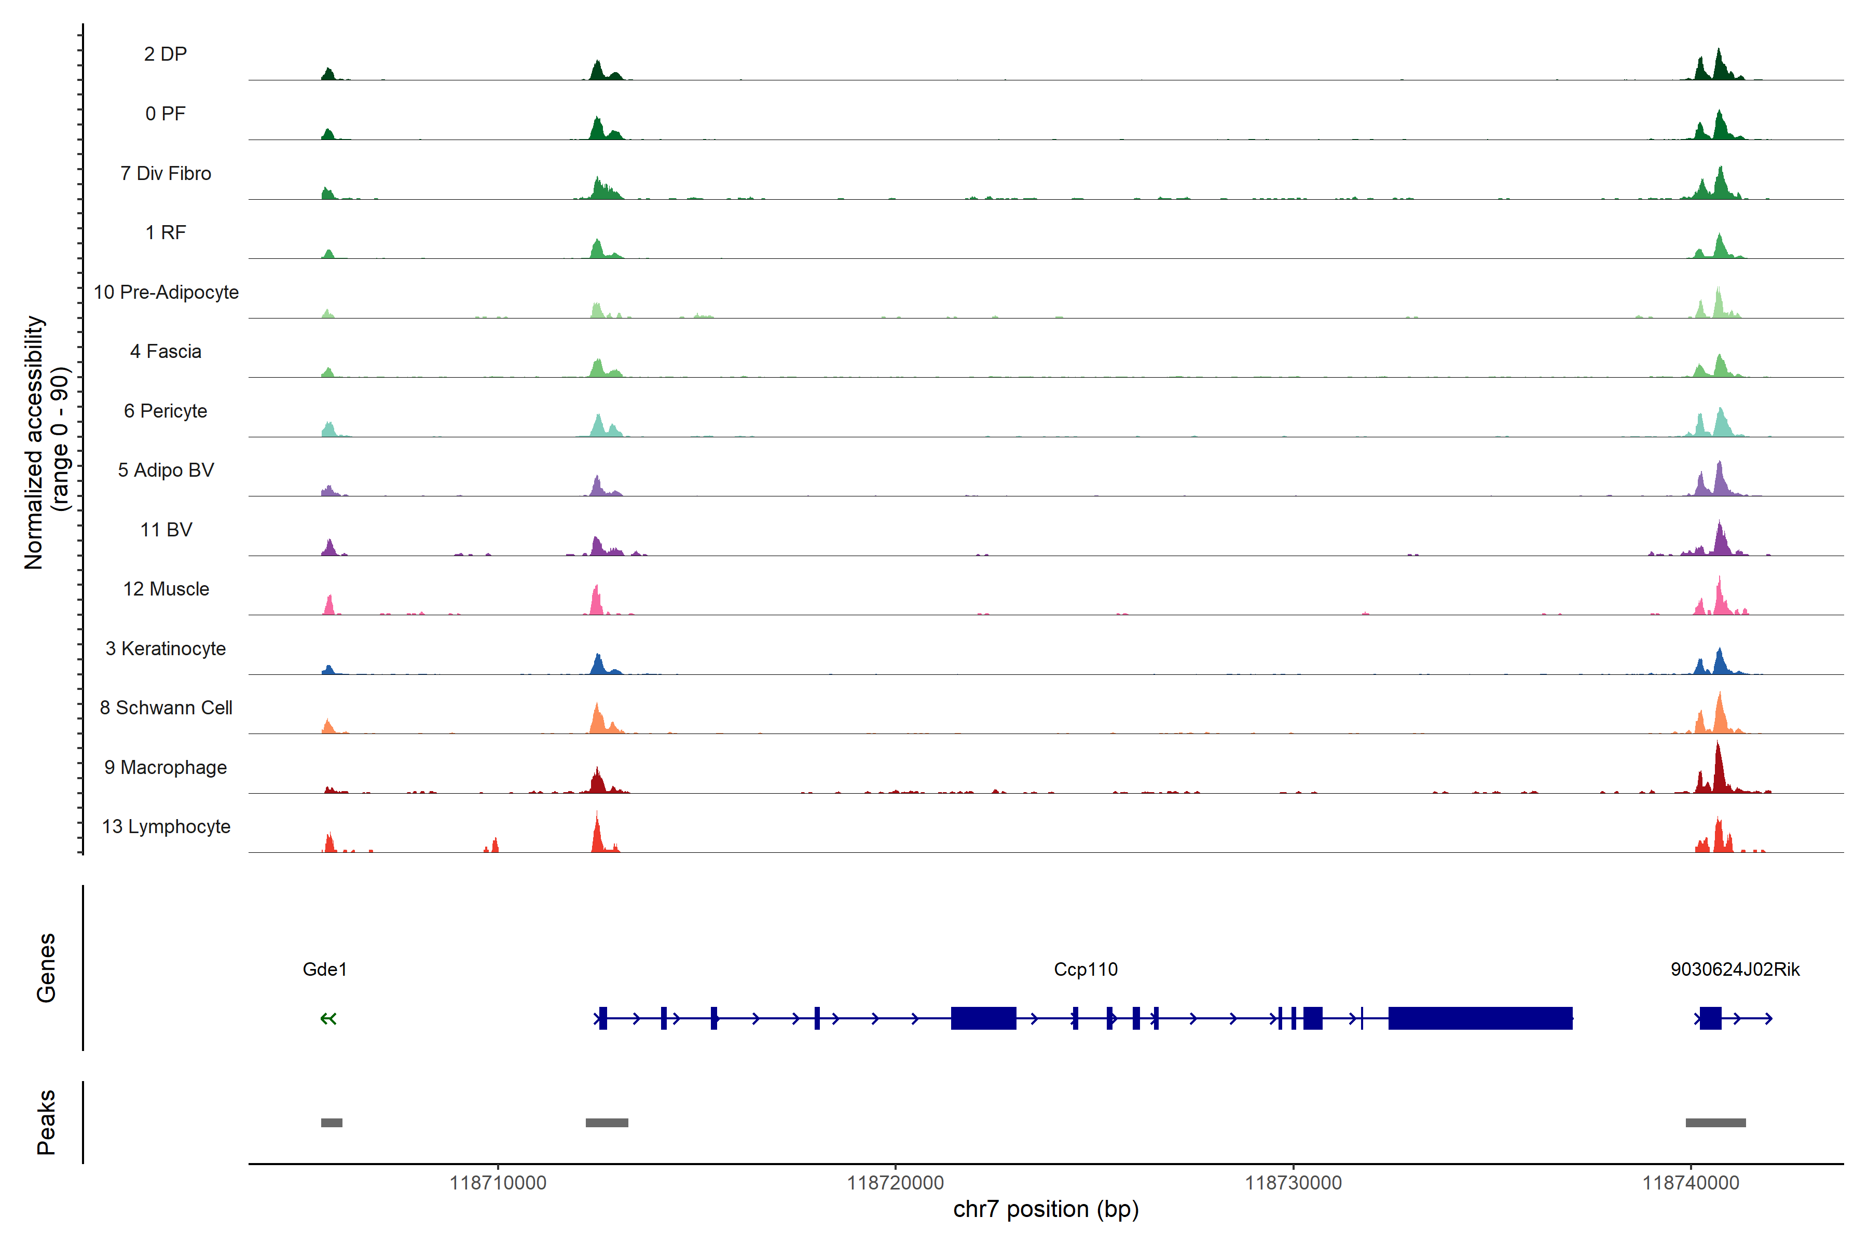The width and height of the screenshot is (1868, 1245).
Task: Select the 2 DP track label
Action: 165,54
